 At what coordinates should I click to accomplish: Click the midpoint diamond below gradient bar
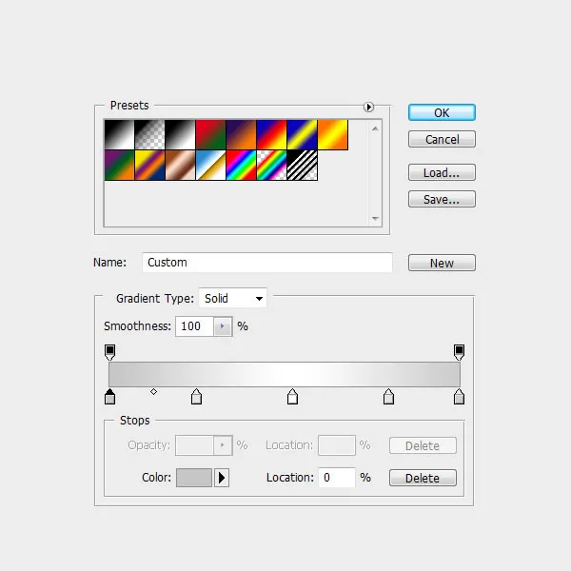click(154, 391)
